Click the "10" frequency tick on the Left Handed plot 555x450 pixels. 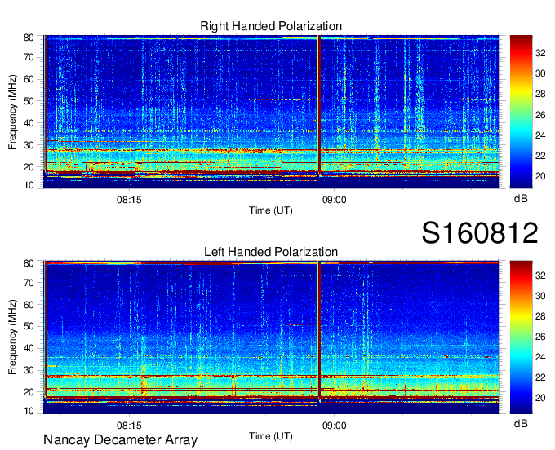point(29,411)
